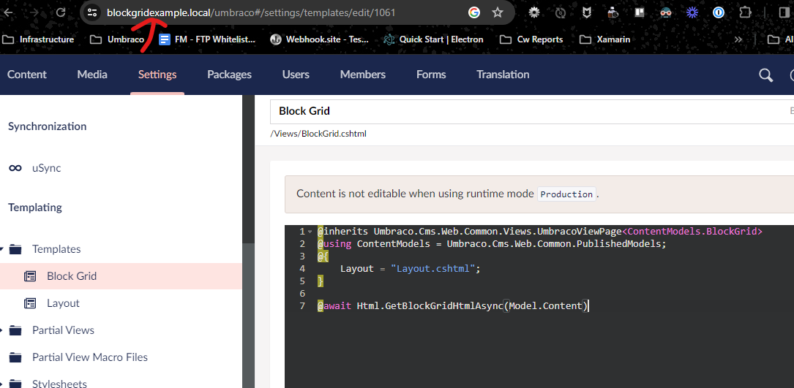Image resolution: width=794 pixels, height=388 pixels.
Task: Select the Settings section tab
Action: [x=157, y=75]
